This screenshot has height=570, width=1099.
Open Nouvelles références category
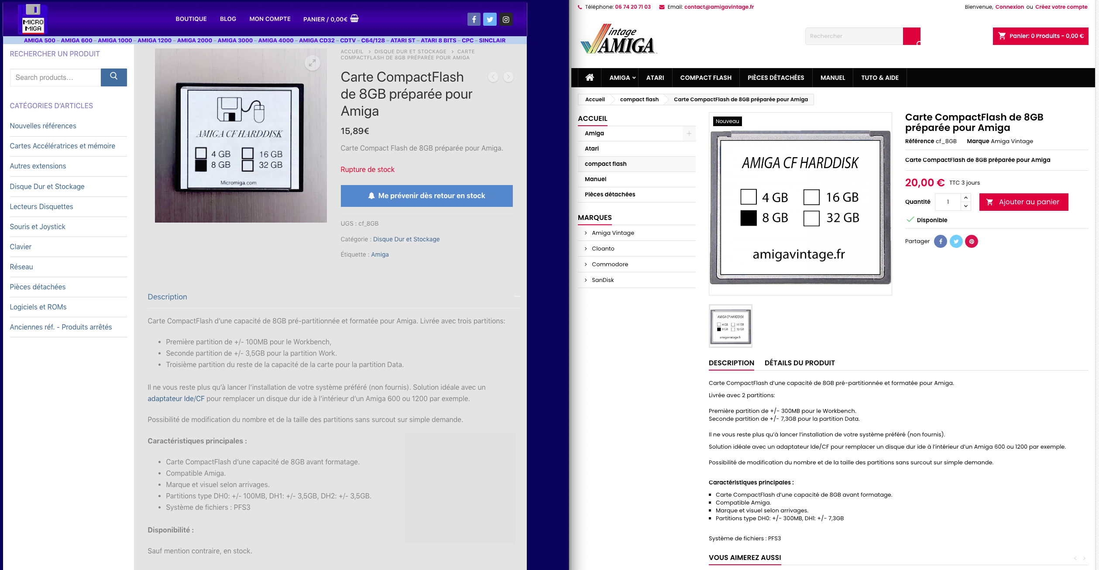coord(43,126)
